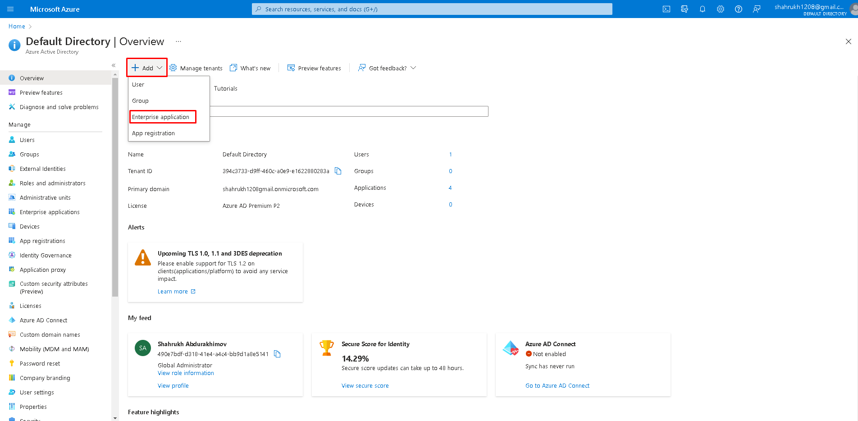858x421 pixels.
Task: Click Password reset key icon
Action: 12,363
